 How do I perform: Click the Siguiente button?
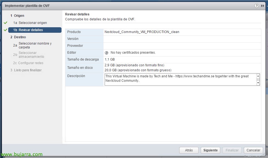tap(210, 150)
